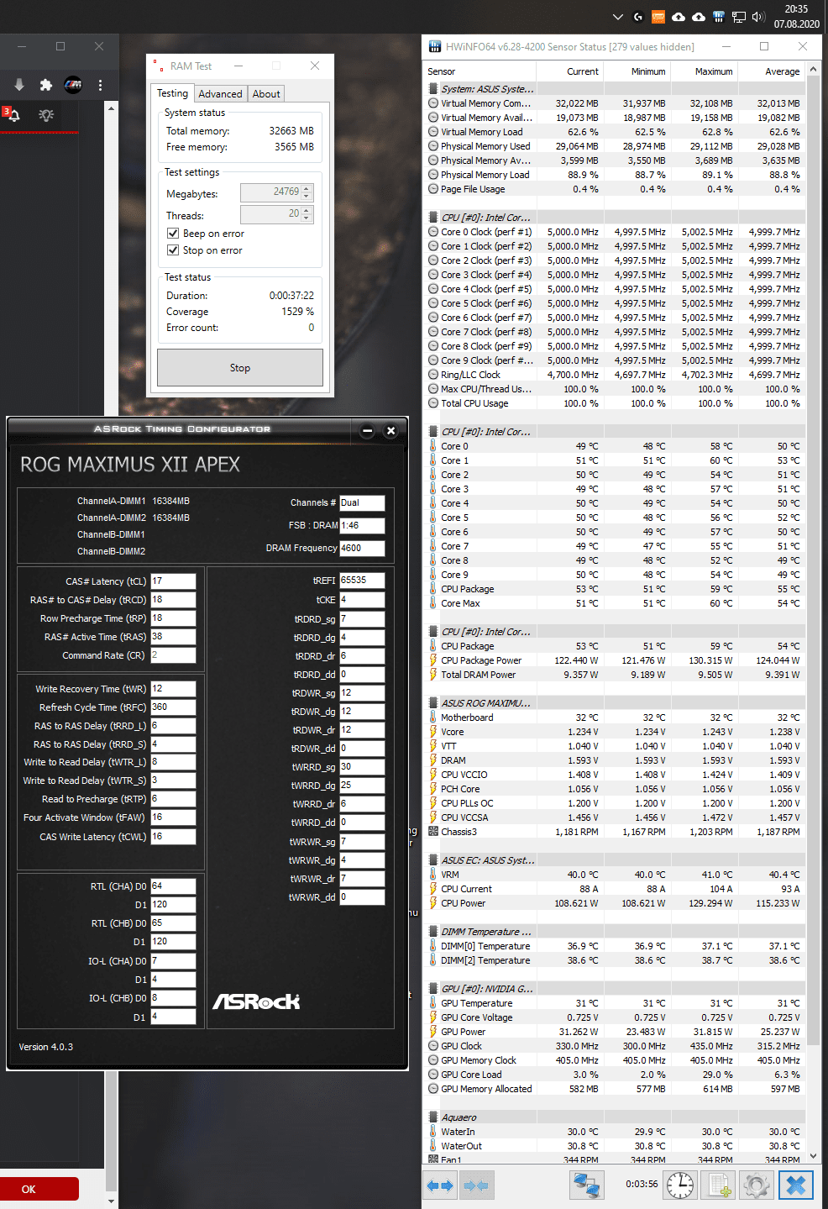Open HWiNFO sensor settings gear icon
The width and height of the screenshot is (828, 1209).
(757, 1185)
